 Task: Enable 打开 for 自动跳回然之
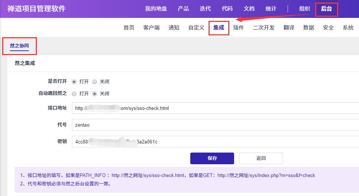pyautogui.click(x=74, y=94)
